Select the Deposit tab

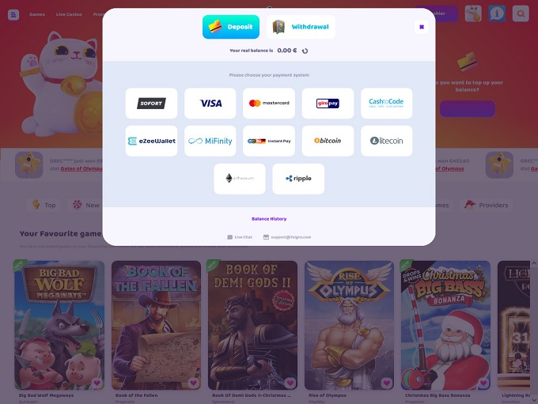[231, 27]
